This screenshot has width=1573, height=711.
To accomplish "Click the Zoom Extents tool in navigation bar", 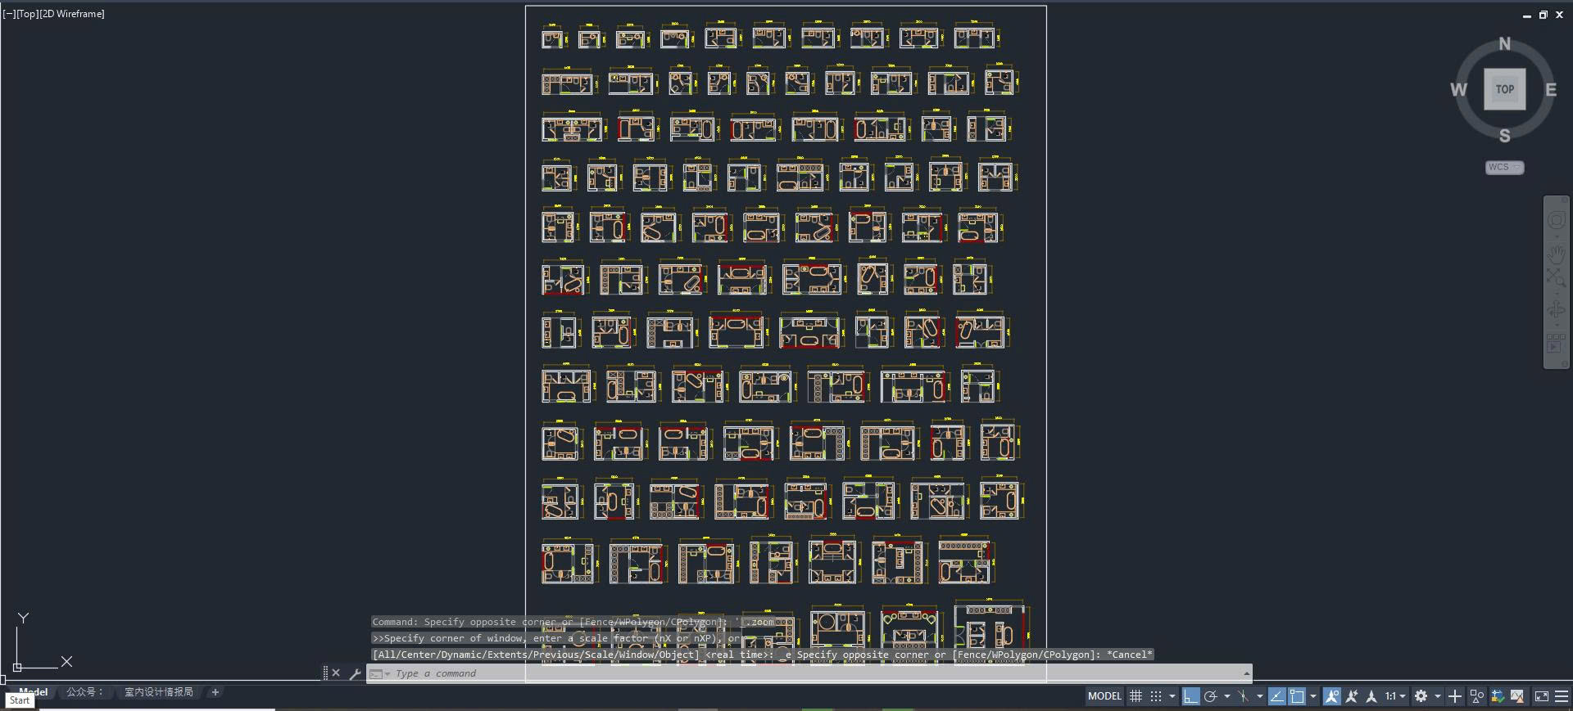I will [1556, 278].
